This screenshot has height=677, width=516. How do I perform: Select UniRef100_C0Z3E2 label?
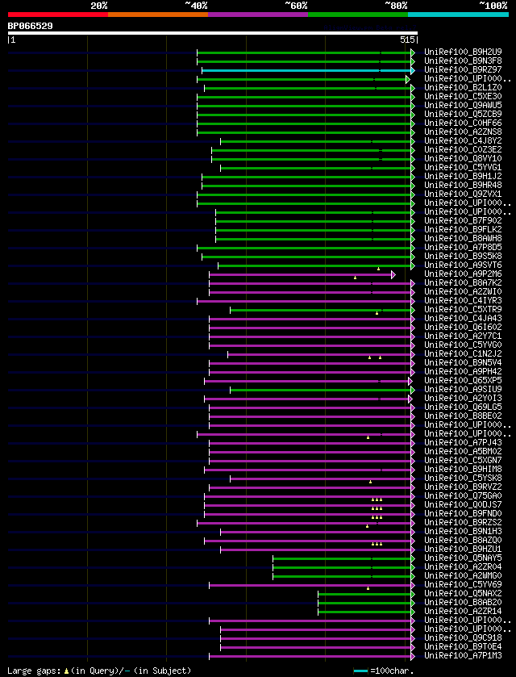click(x=463, y=150)
